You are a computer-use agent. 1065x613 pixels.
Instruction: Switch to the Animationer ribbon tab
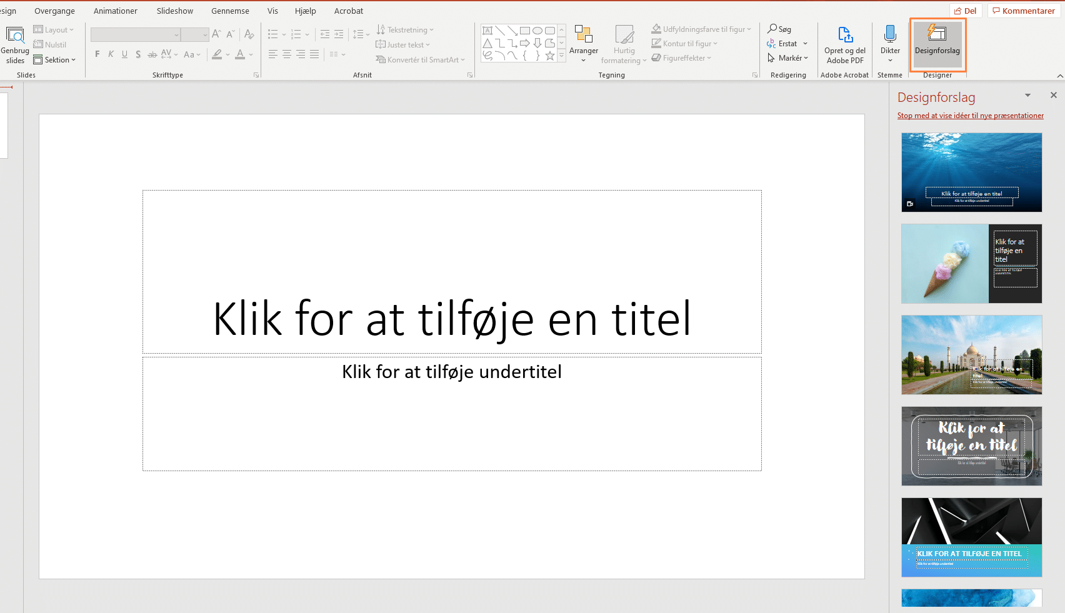point(115,11)
